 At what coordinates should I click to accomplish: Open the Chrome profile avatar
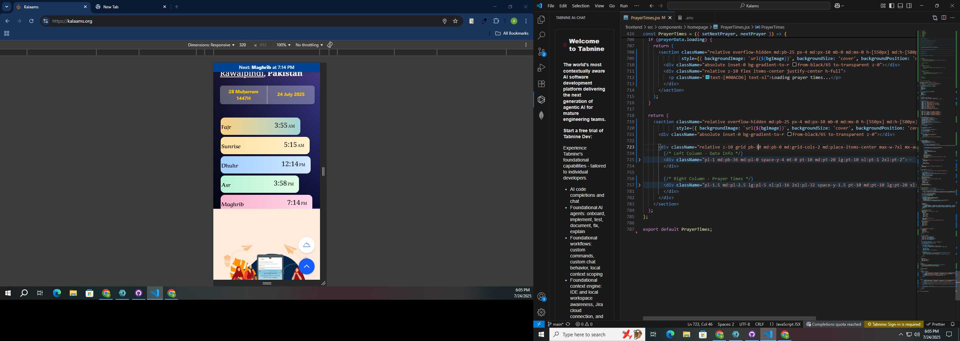(514, 21)
